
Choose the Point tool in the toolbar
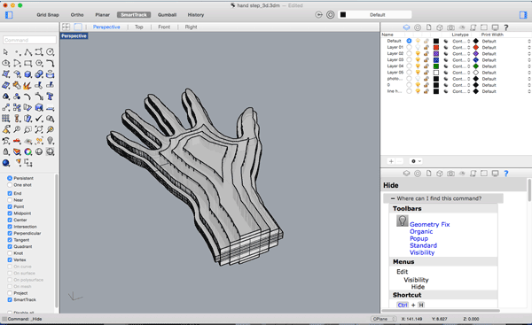click(x=17, y=52)
